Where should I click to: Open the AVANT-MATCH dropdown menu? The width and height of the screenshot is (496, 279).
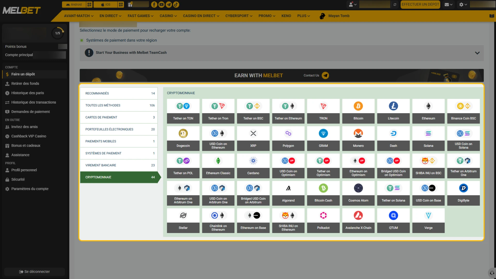(79, 16)
